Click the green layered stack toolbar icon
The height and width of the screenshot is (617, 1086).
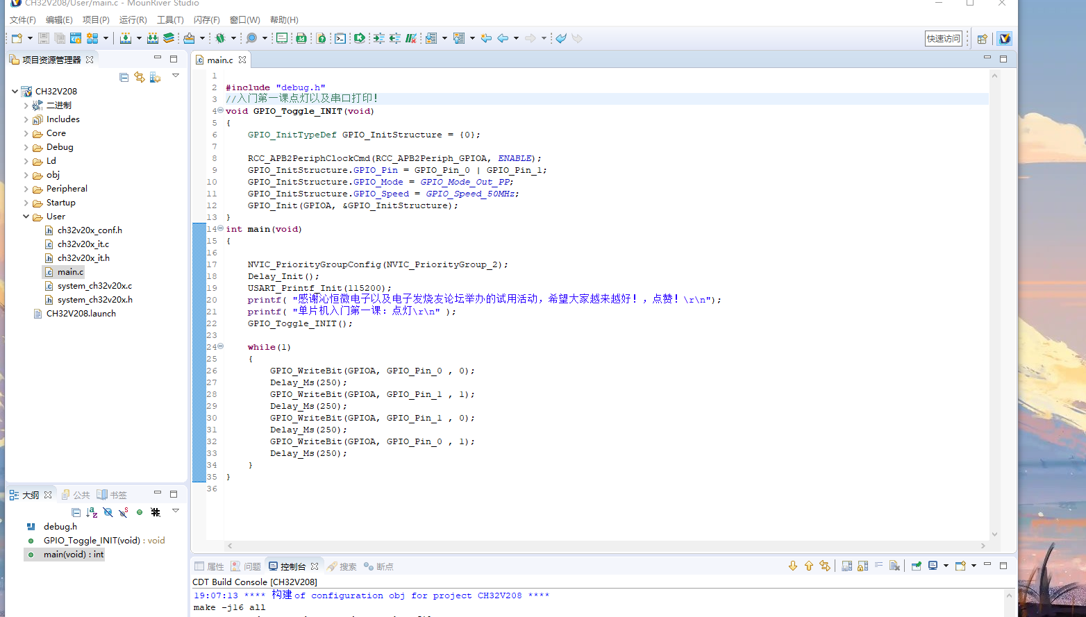169,38
